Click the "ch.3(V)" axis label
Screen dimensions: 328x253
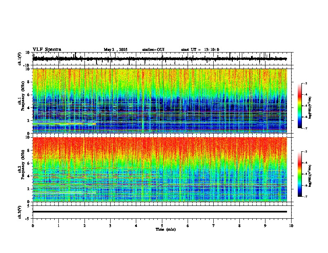click(x=20, y=212)
